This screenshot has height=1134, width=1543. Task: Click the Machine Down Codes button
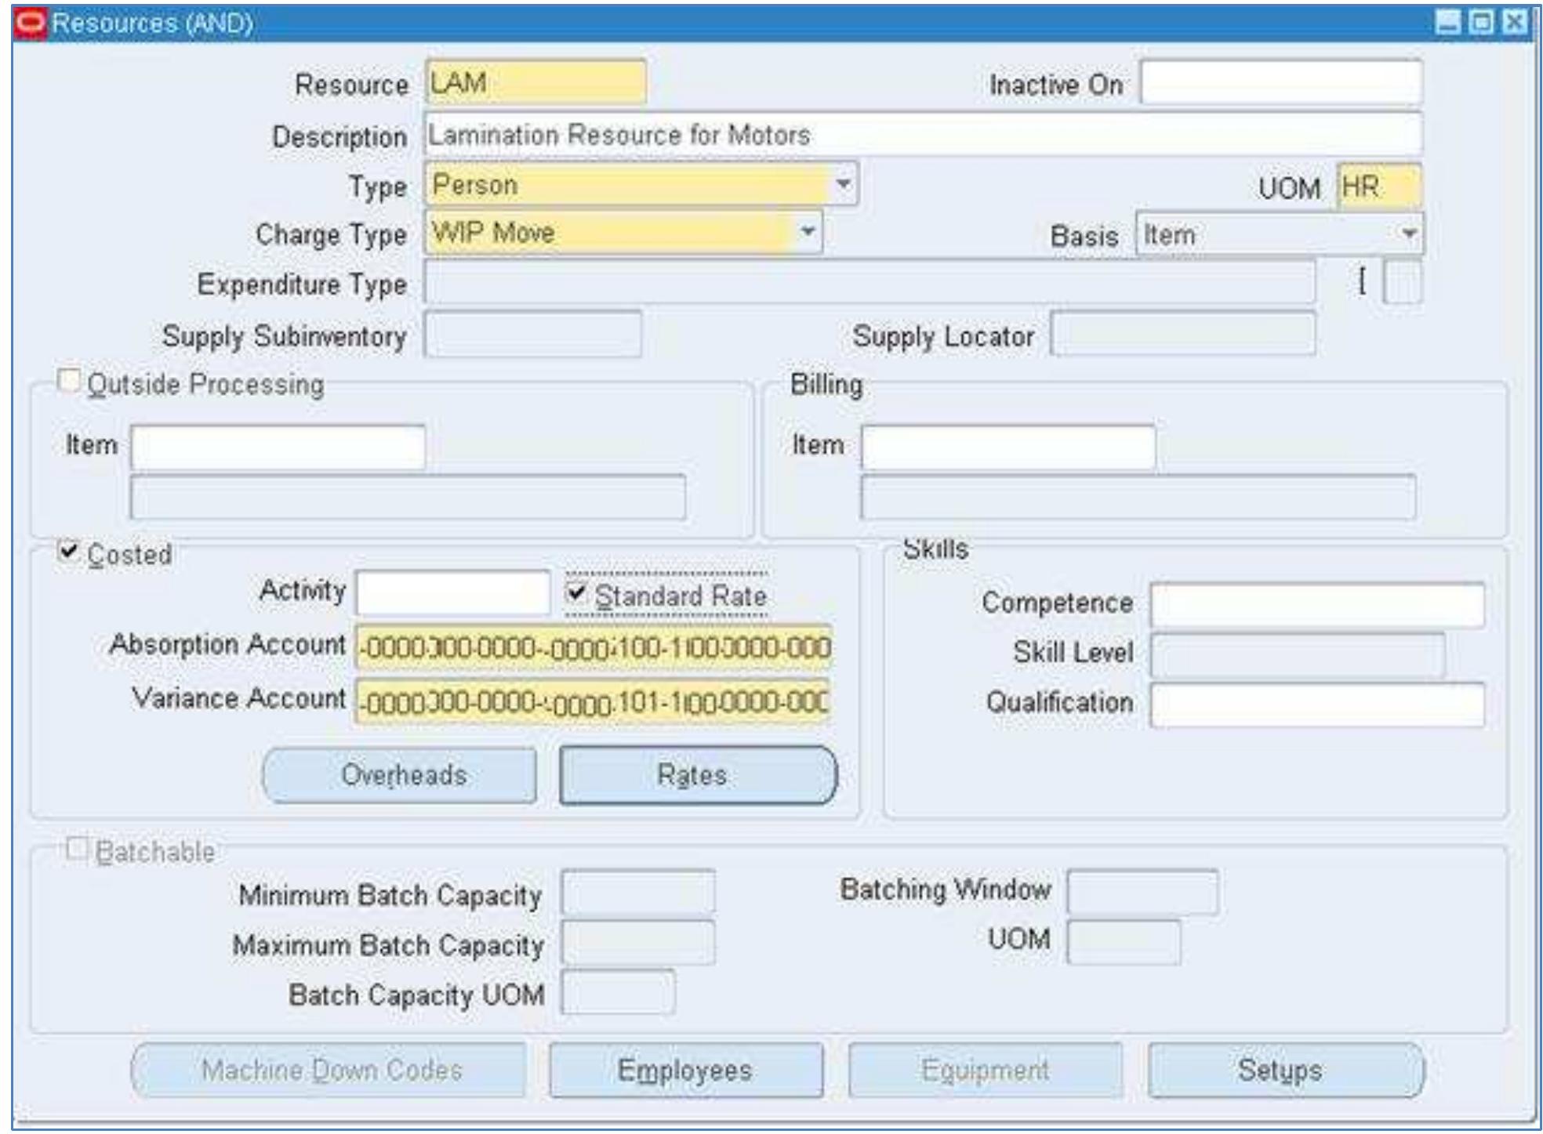coord(329,1070)
